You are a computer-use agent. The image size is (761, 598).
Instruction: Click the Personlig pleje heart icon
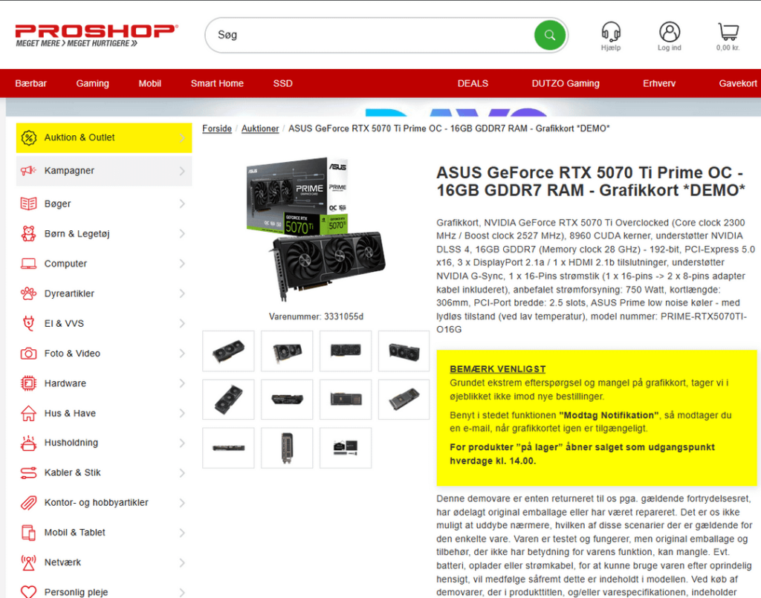tap(29, 592)
